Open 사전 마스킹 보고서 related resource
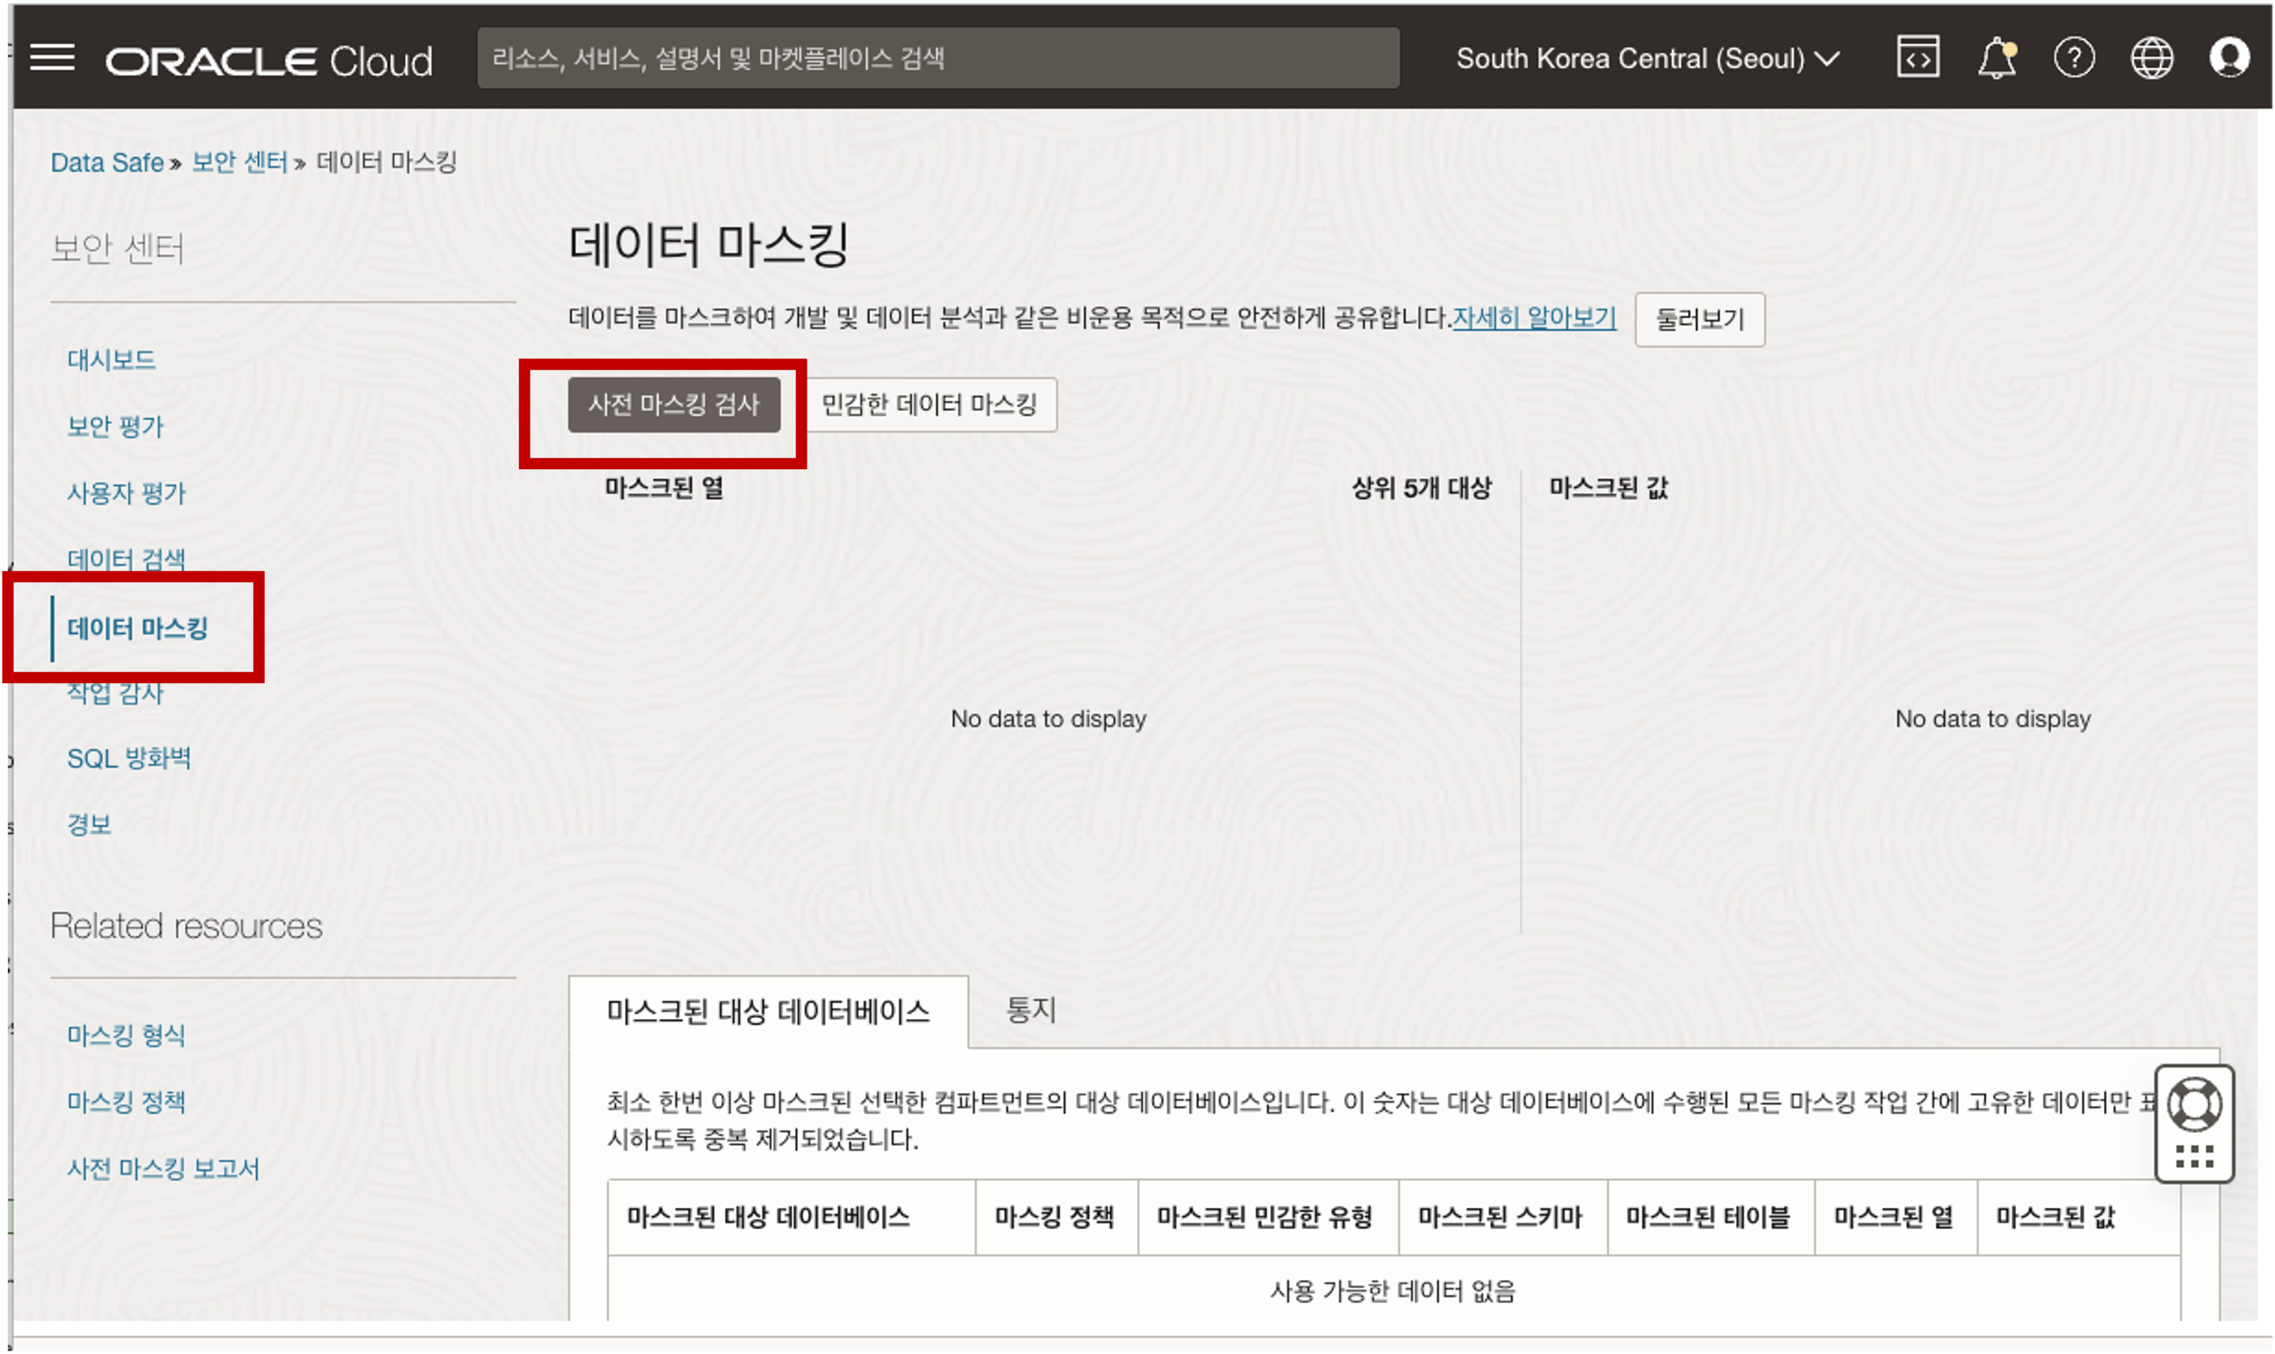The height and width of the screenshot is (1354, 2275). pyautogui.click(x=163, y=1167)
